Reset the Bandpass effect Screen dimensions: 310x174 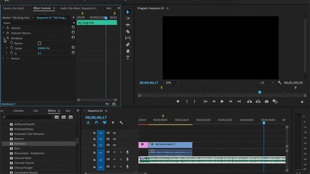[73, 37]
